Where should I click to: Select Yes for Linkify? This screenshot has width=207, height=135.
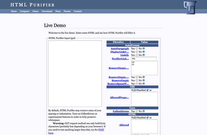pos(137,55)
